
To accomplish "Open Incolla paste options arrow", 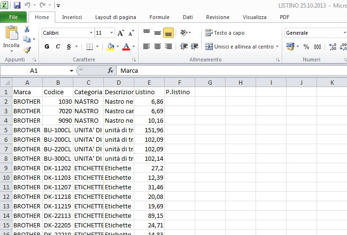I will click(x=11, y=51).
